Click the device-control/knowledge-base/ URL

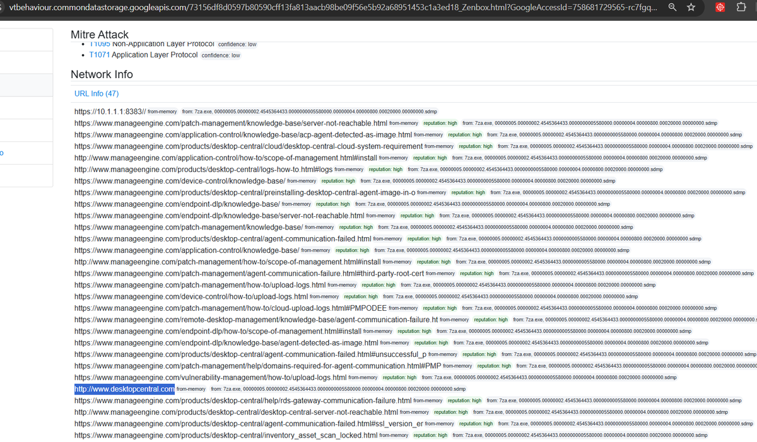[x=179, y=181]
